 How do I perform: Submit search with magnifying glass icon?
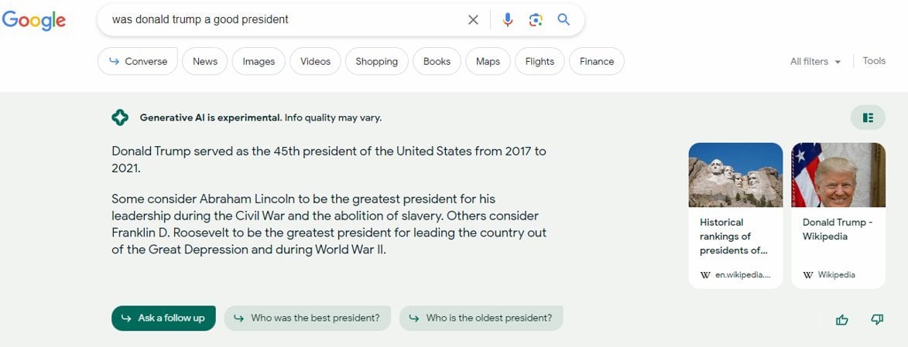click(564, 19)
